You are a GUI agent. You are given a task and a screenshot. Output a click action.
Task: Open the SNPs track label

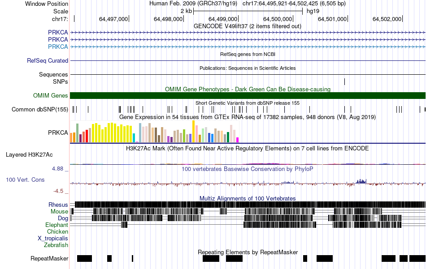pos(61,81)
